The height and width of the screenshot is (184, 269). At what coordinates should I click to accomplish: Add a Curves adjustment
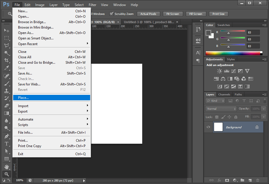coord(233,71)
